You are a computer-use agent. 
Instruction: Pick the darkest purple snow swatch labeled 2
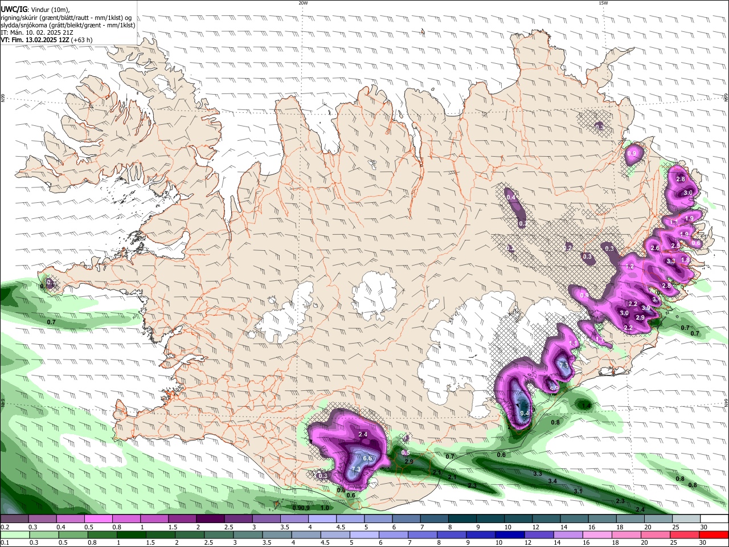pos(210,519)
